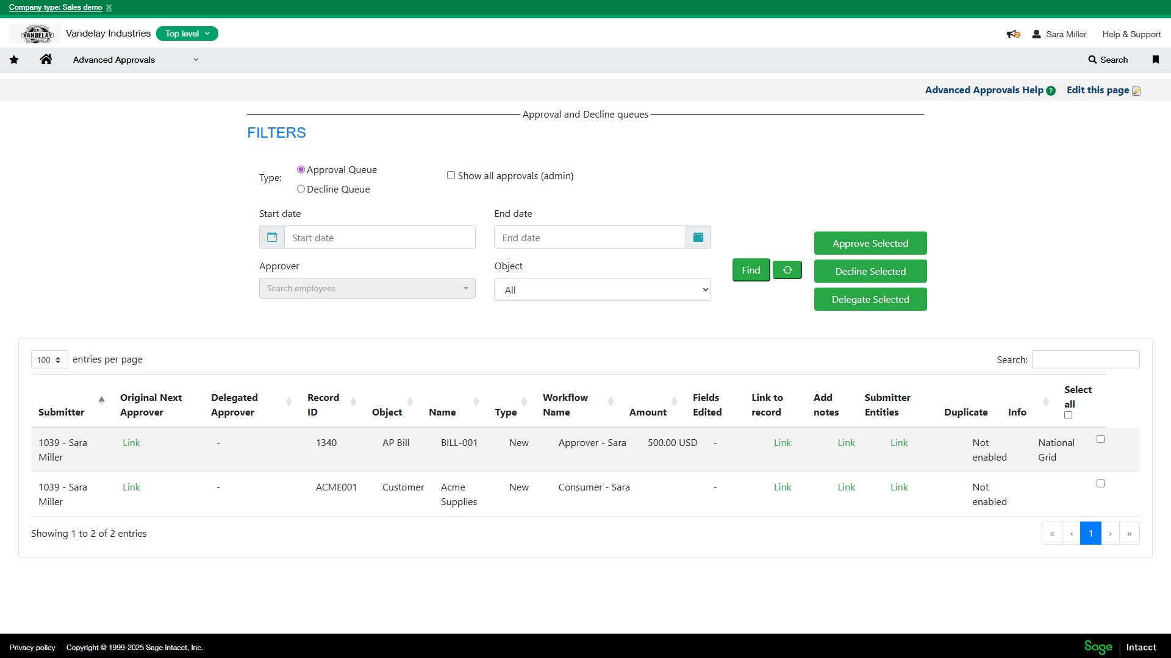Viewport: 1171px width, 658px height.
Task: Open Original Next Approver link for Acme Supplies
Action: click(131, 487)
